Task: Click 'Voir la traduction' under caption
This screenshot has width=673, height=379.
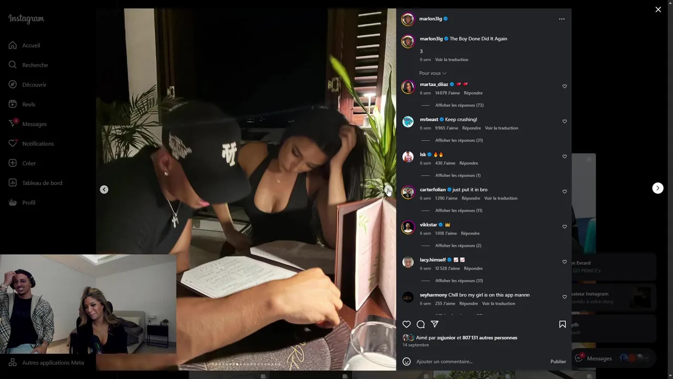Action: 452,59
